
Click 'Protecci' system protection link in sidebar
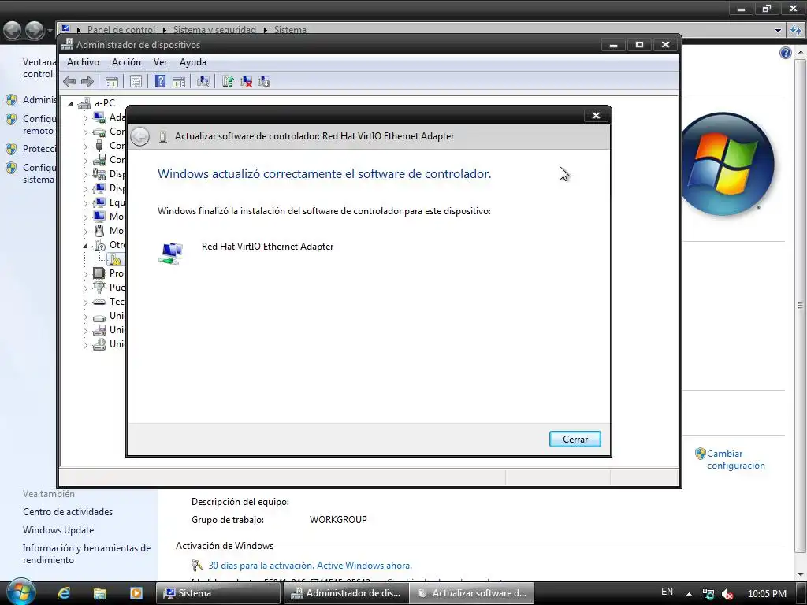coord(39,149)
